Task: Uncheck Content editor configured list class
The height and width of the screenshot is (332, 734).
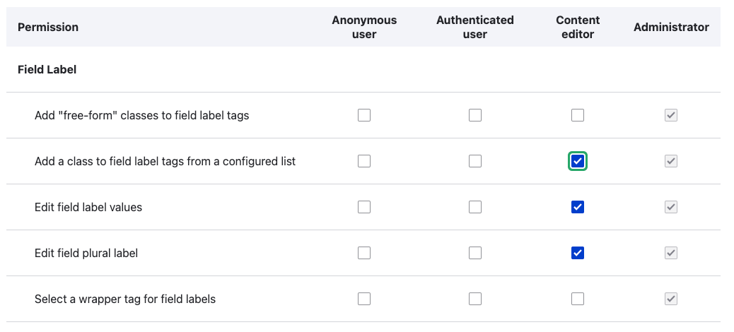Action: point(577,161)
